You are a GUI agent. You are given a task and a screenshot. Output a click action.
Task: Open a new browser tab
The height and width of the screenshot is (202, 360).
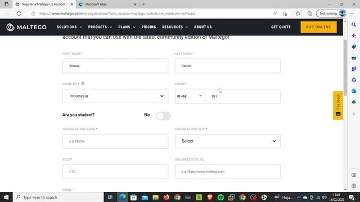(x=144, y=4)
